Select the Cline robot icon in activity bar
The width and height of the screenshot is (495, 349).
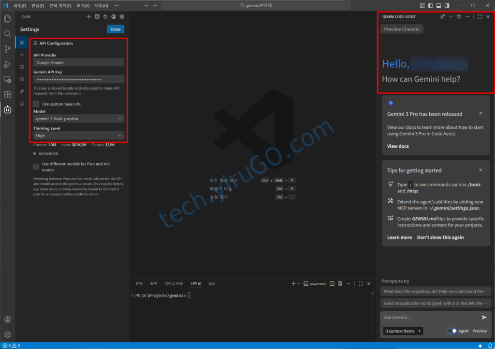pyautogui.click(x=7, y=110)
